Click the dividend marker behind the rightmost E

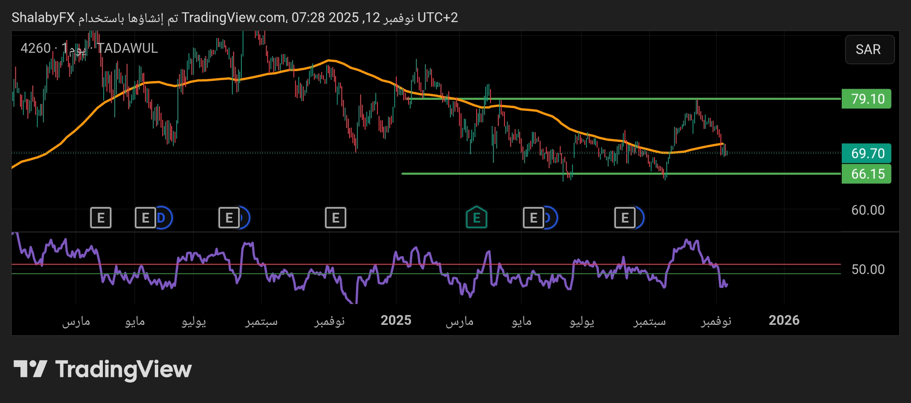point(640,218)
